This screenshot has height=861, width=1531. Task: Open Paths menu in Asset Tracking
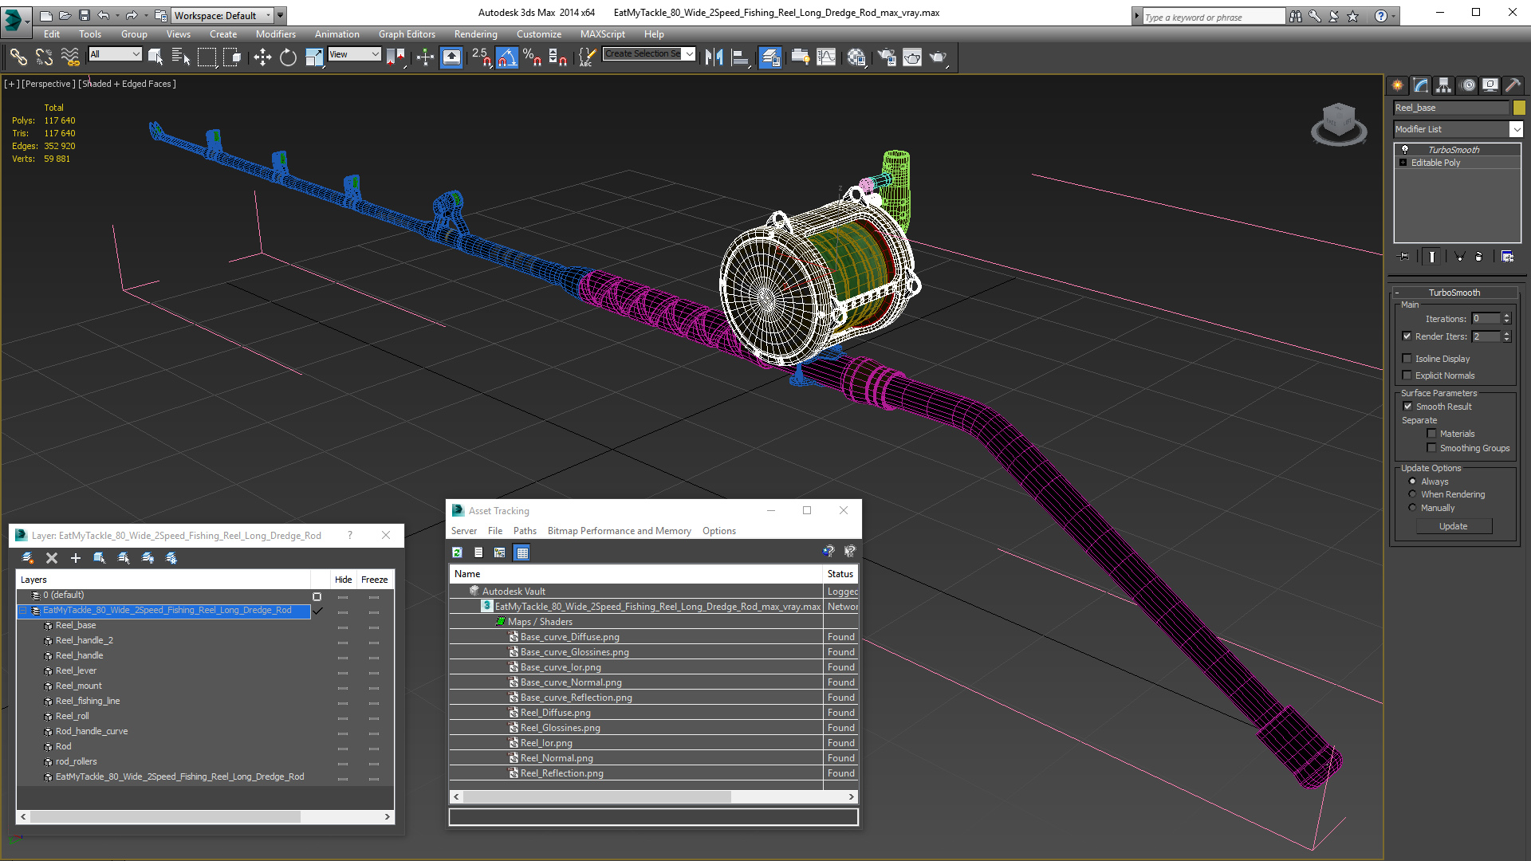(x=525, y=531)
